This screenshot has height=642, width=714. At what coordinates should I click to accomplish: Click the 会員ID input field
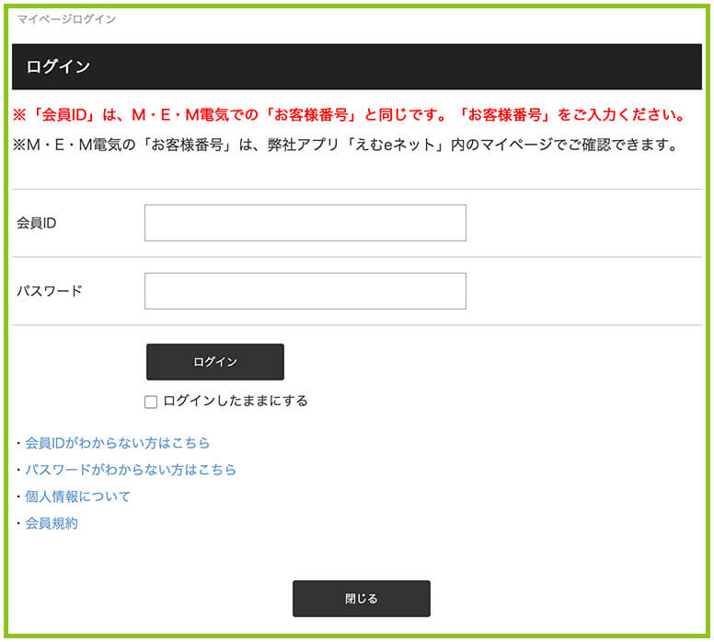(305, 223)
